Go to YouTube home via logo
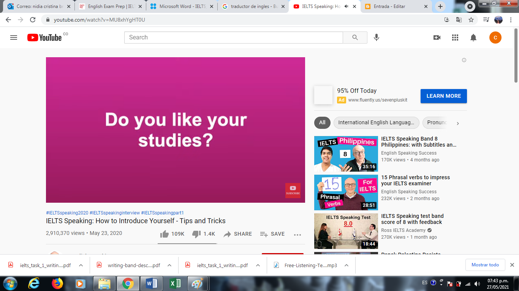This screenshot has height=291, width=519. (44, 38)
